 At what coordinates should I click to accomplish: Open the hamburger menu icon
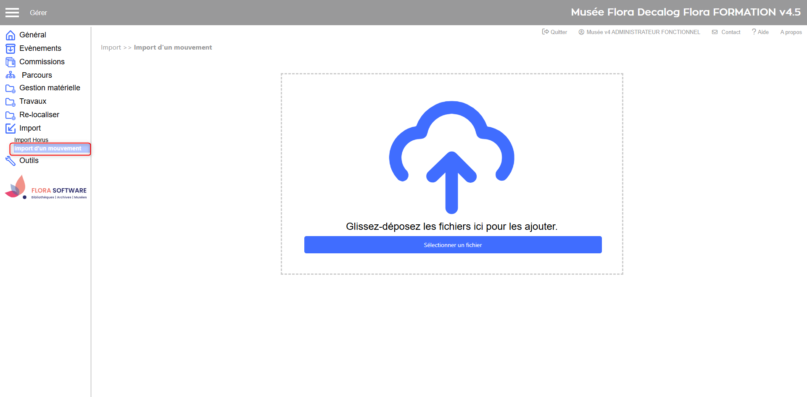coord(12,13)
